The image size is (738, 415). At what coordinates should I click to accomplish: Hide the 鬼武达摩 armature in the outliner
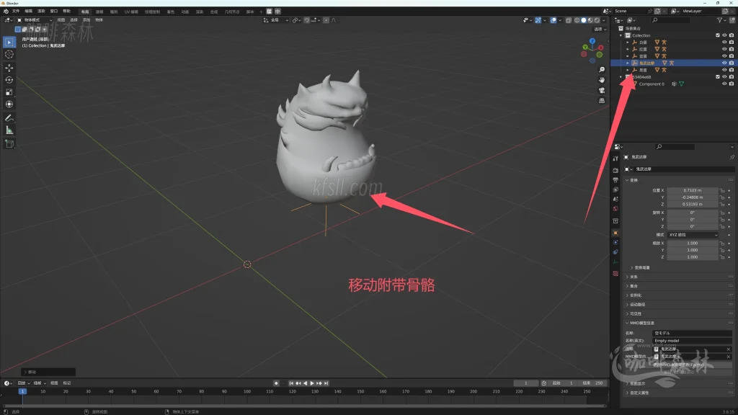[x=724, y=63]
